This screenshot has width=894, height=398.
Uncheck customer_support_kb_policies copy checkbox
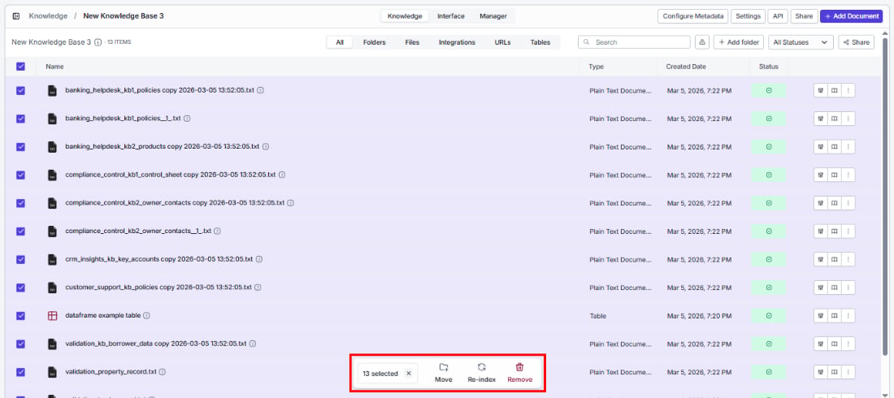[20, 288]
